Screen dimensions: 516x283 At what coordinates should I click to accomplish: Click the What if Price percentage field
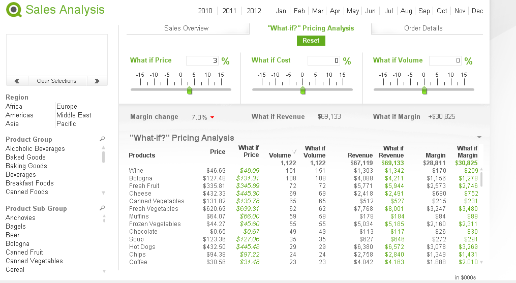tap(202, 61)
